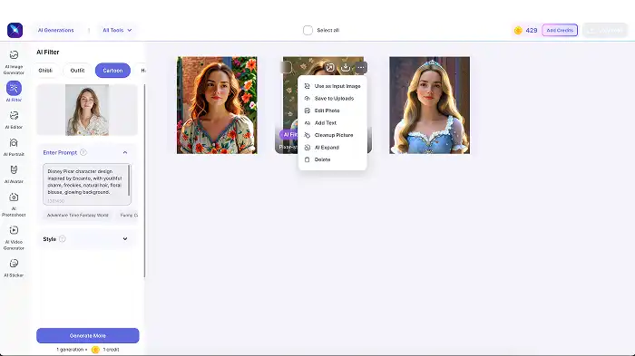Select the Cartoon filter tab
The image size is (635, 356).
[112, 71]
